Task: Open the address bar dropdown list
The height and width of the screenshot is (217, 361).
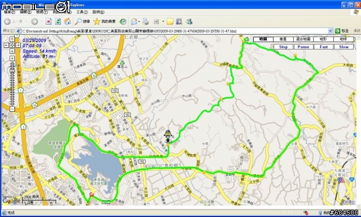Action: click(x=331, y=31)
